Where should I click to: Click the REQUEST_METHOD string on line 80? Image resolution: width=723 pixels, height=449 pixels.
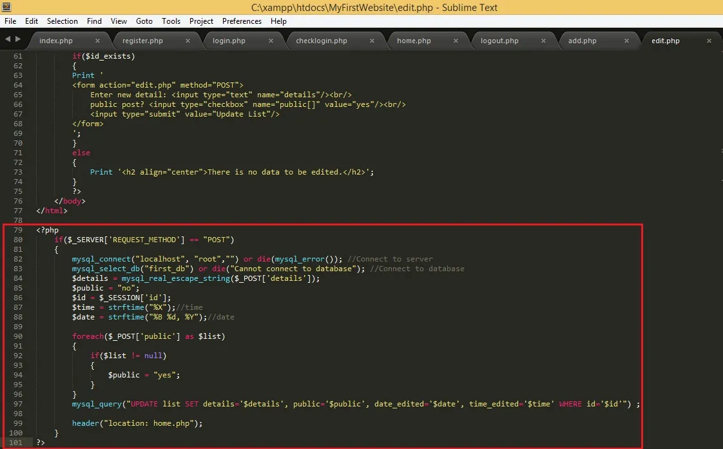[144, 240]
